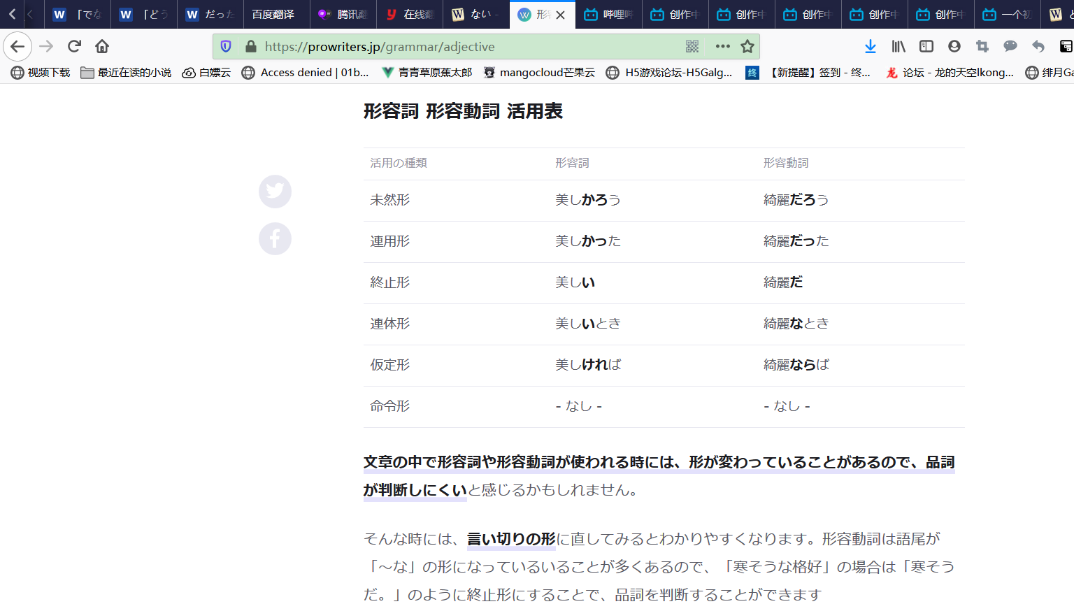Switch to the 「どう Word tab
Viewport: 1074px width, 604px height.
pyautogui.click(x=144, y=15)
